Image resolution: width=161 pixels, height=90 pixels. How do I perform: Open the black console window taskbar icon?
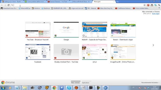click(x=91, y=88)
